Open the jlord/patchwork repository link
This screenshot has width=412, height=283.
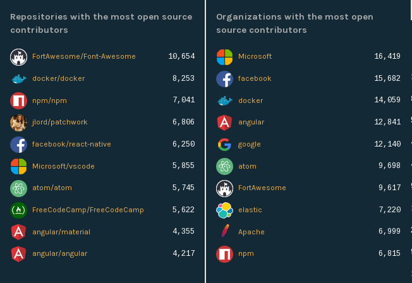pos(59,122)
